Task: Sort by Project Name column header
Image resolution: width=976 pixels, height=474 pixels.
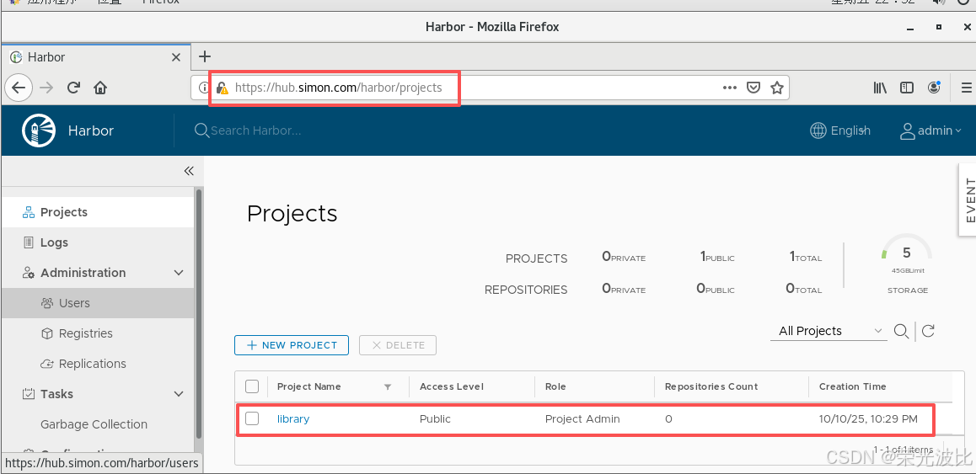Action: tap(309, 387)
